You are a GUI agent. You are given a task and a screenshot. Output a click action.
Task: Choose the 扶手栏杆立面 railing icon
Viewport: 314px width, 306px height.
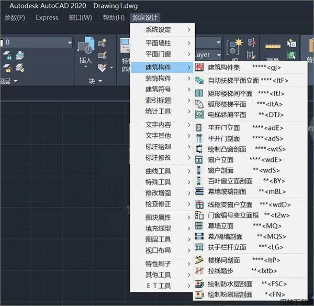pos(199,247)
